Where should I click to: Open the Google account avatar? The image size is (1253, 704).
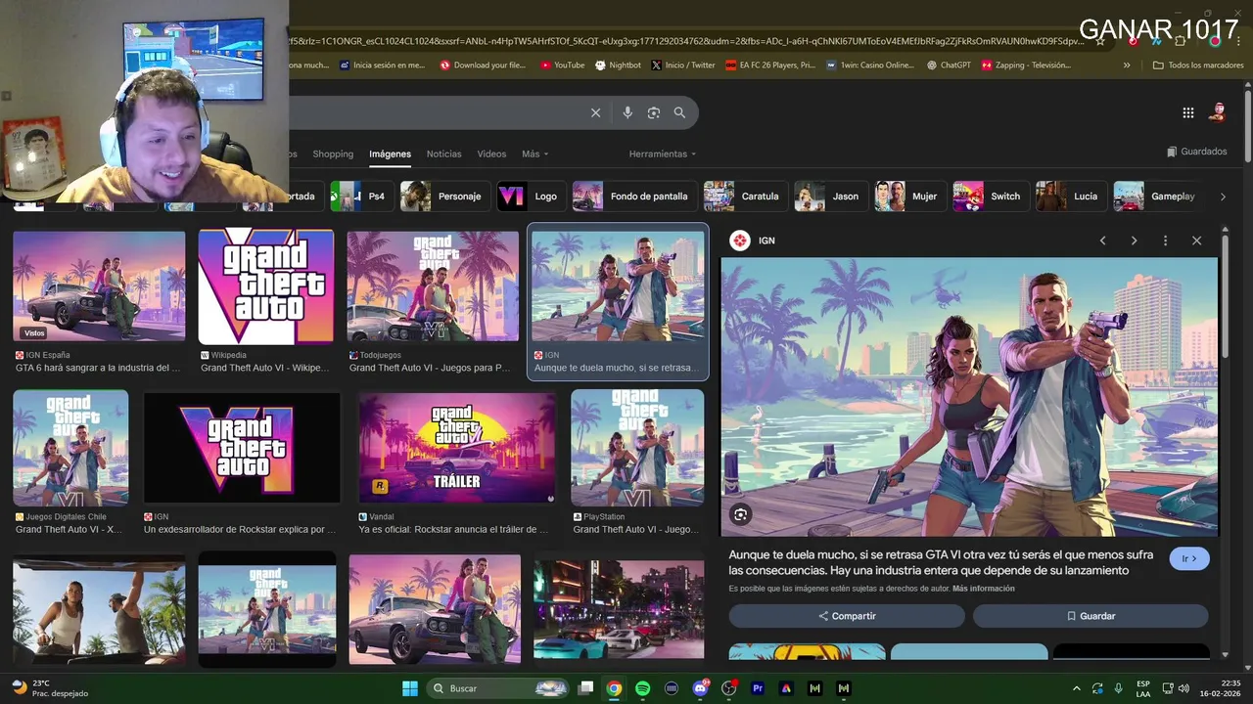[1217, 112]
